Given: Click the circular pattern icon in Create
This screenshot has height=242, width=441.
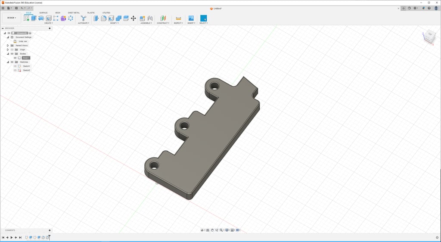Looking at the screenshot, I should pyautogui.click(x=71, y=18).
